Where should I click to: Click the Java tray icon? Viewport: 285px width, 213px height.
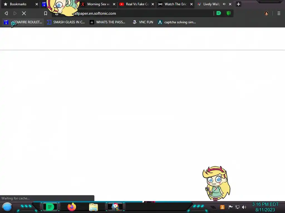(222, 207)
